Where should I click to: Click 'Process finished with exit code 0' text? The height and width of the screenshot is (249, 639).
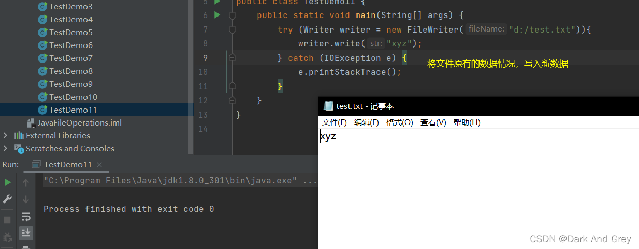129,209
